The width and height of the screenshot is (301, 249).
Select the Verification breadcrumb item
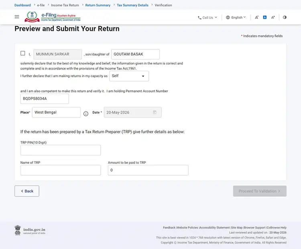163,5
